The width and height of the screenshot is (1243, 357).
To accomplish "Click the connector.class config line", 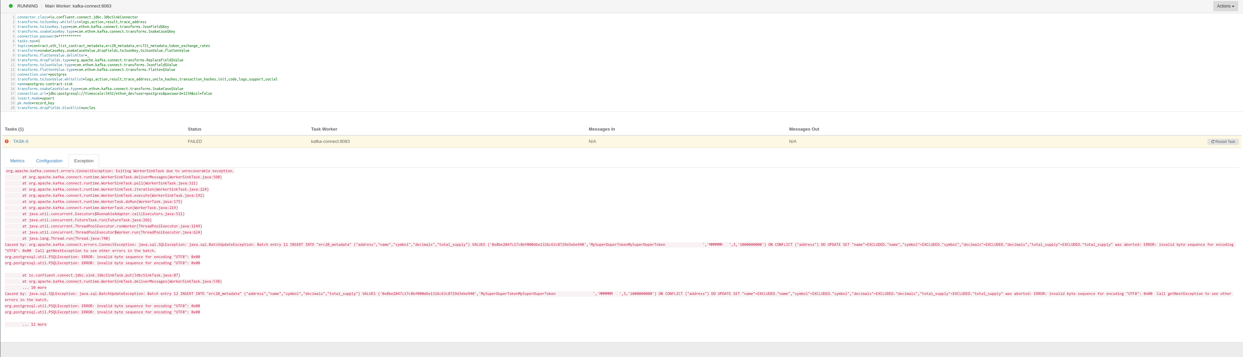I will (78, 17).
